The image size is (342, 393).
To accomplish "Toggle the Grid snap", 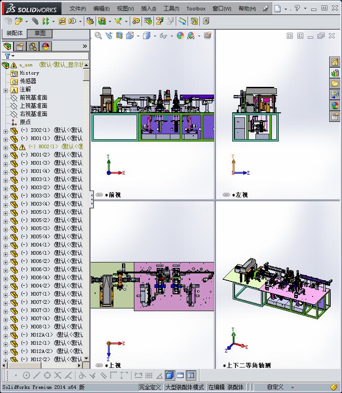I will [149, 375].
